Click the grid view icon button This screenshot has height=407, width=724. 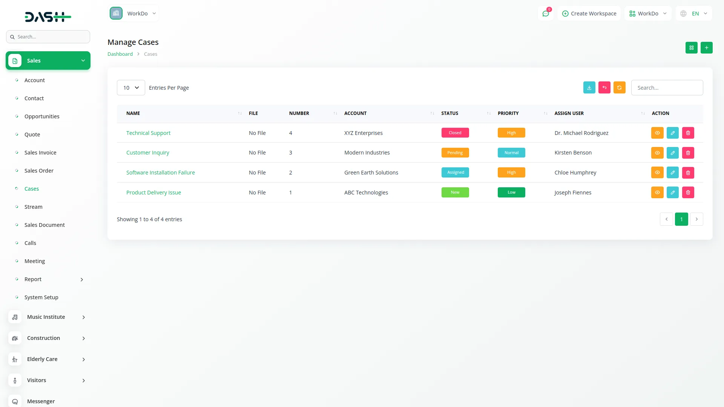coord(691,48)
